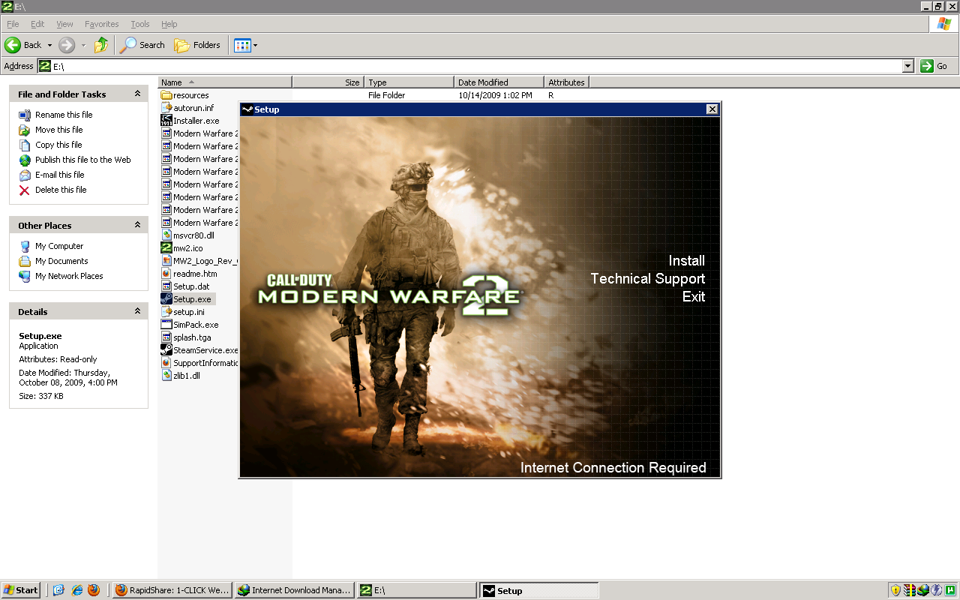The width and height of the screenshot is (960, 600).
Task: Sort by the Type column header
Action: tap(409, 82)
